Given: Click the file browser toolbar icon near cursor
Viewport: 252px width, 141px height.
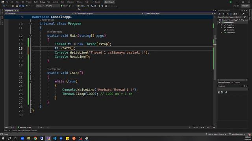Looking at the screenshot, I should pyautogui.click(x=78, y=6).
